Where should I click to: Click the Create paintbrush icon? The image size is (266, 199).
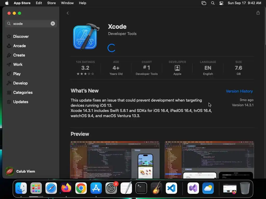click(x=9, y=55)
